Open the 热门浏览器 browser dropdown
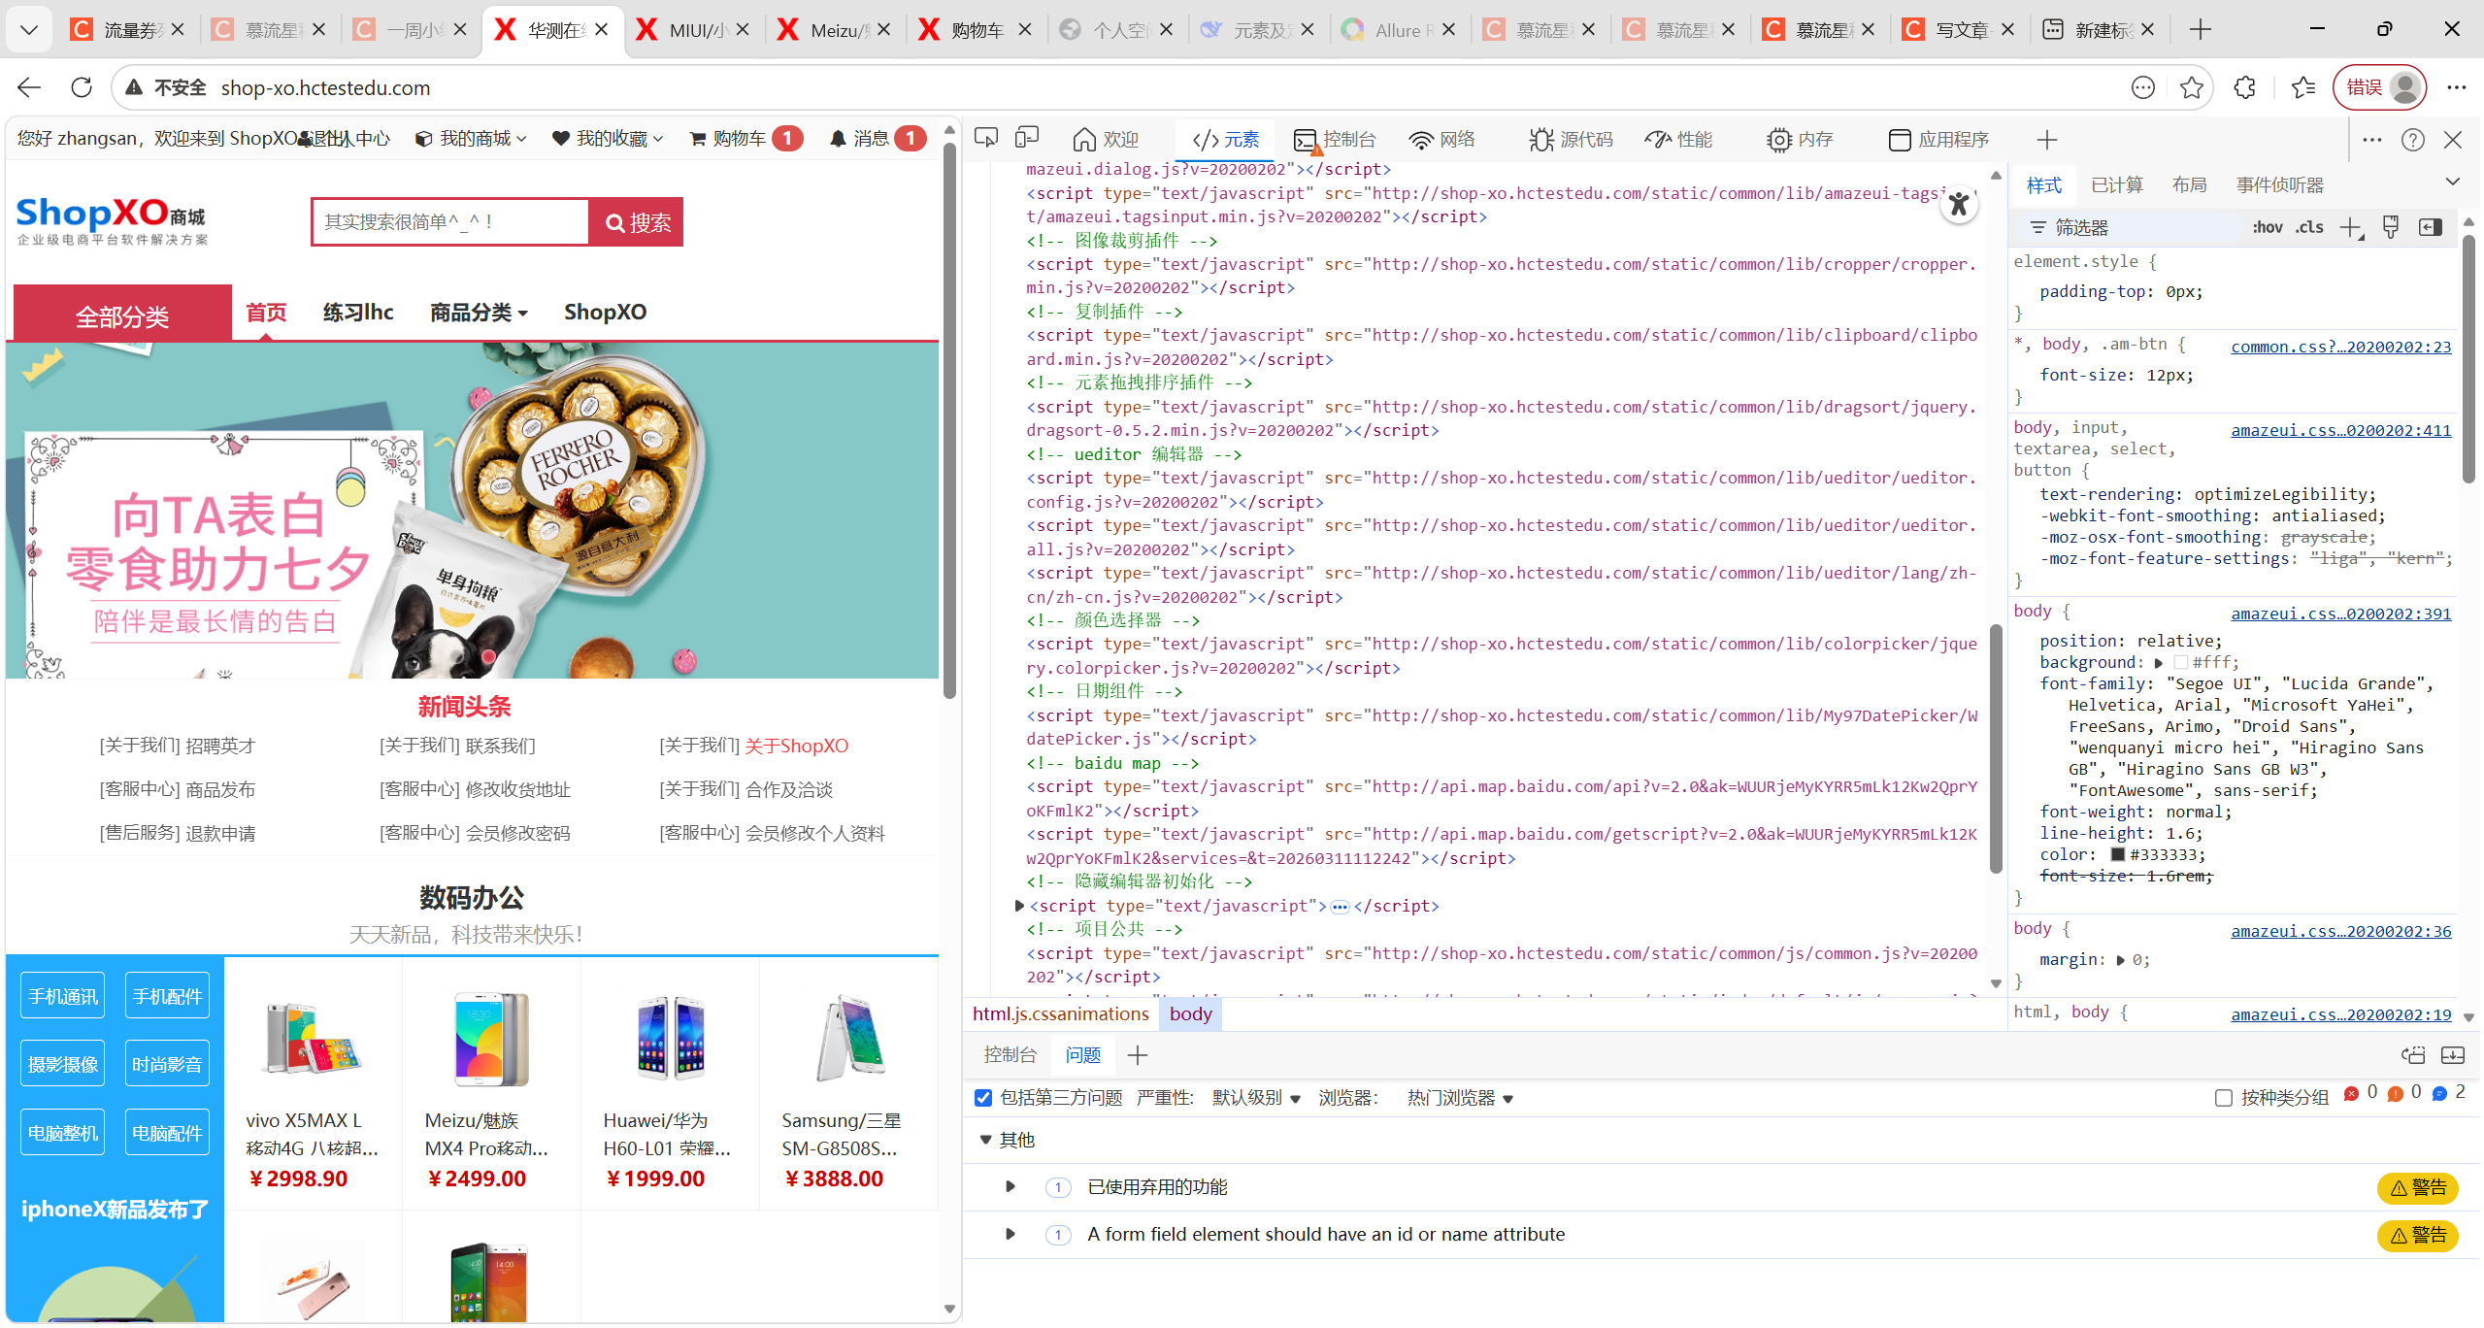 (x=1460, y=1098)
